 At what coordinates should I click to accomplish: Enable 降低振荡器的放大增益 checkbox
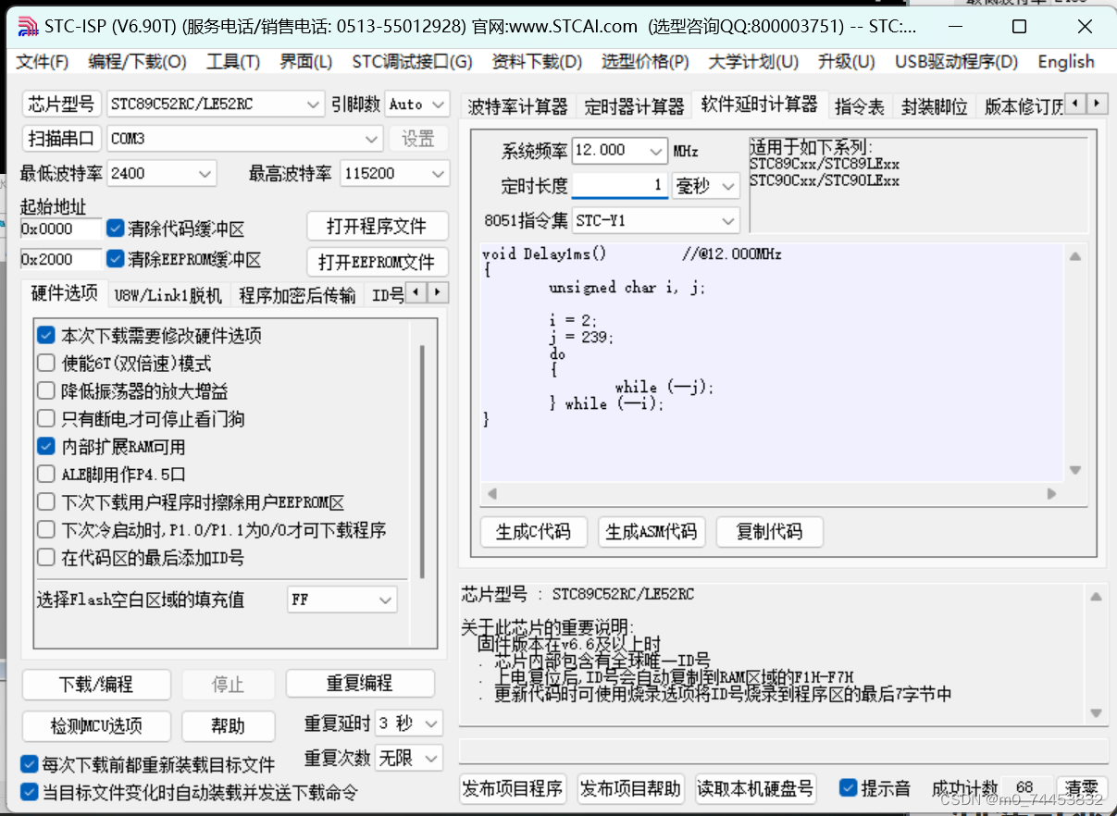46,391
